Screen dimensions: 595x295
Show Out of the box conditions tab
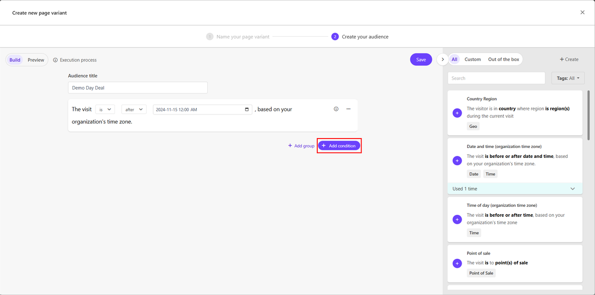click(x=503, y=59)
